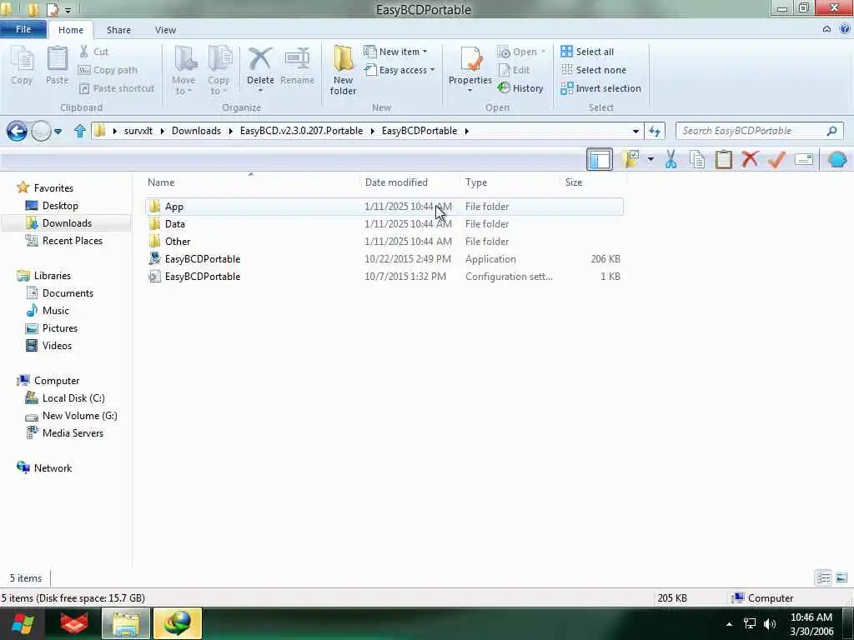Click the blue shell toolbar icon

[837, 159]
